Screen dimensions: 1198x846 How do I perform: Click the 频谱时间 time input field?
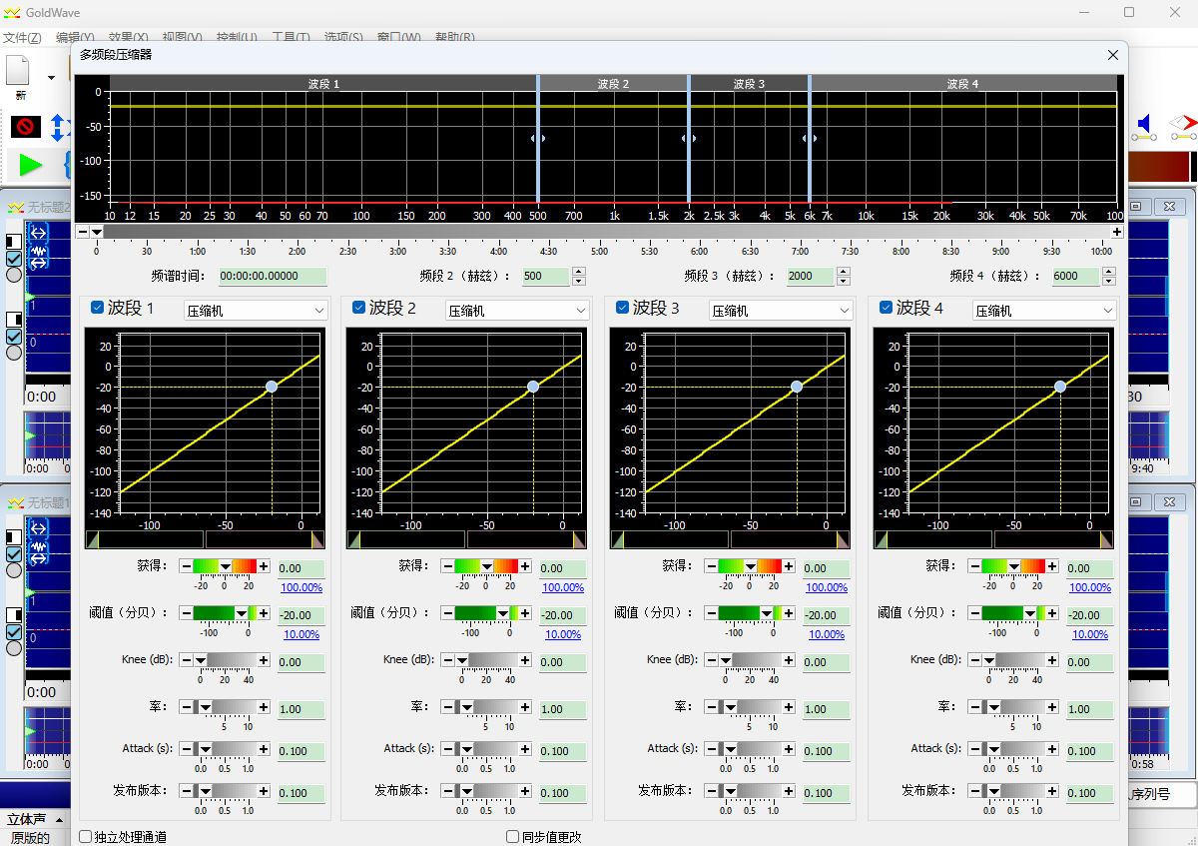coord(273,277)
